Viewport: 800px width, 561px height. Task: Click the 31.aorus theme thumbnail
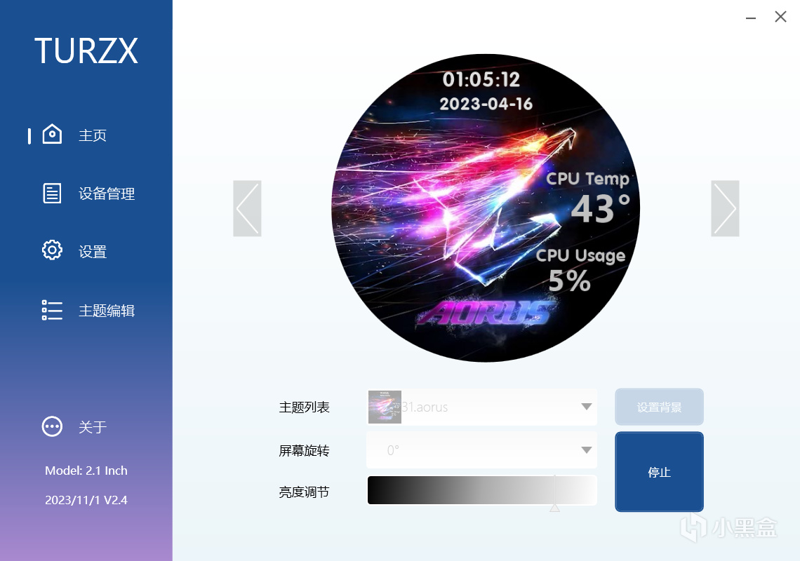click(x=385, y=407)
